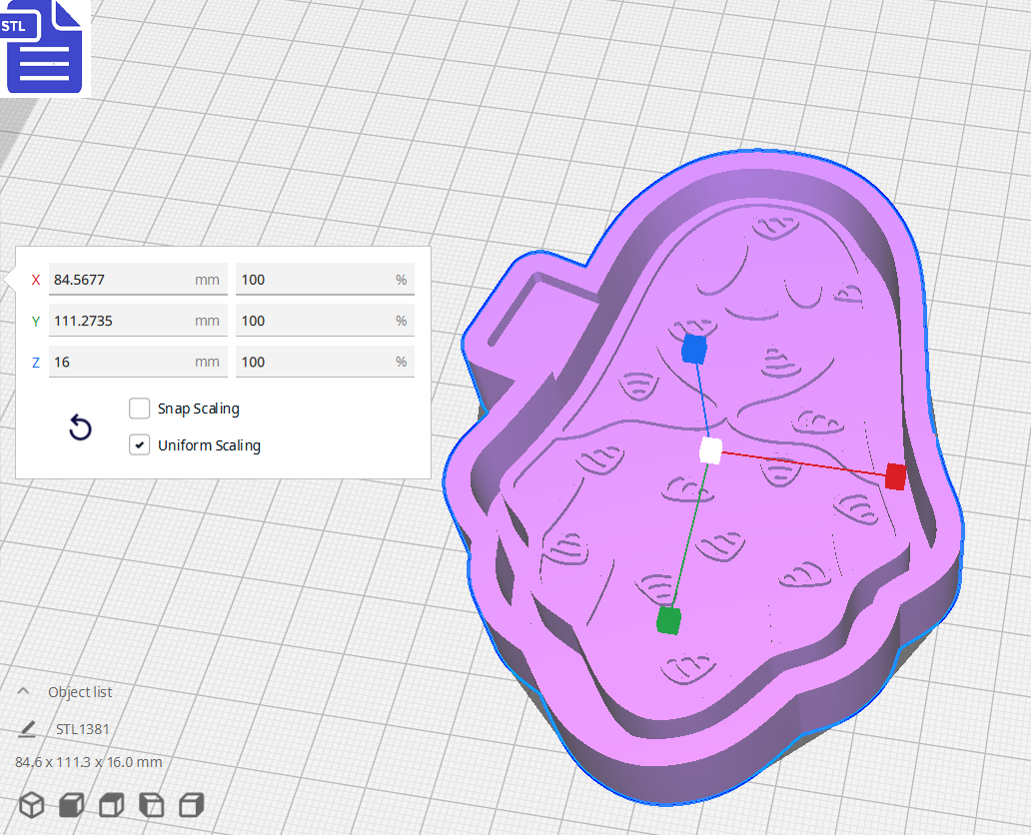Click the pencil rename icon beside STL1381

click(27, 729)
